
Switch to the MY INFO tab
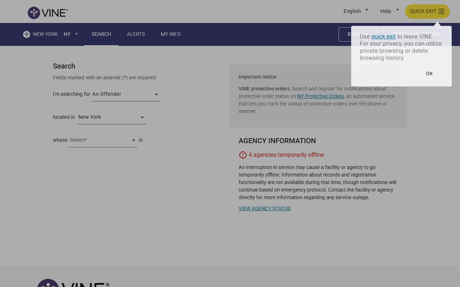tap(171, 34)
